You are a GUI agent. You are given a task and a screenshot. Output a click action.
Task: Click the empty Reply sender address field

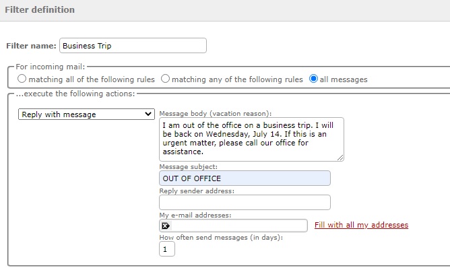(x=245, y=202)
